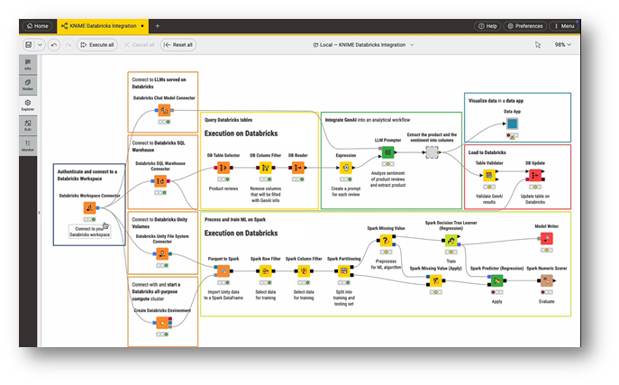Click the 'Evaluate' label under Spark Numeric Scorer

pyautogui.click(x=546, y=302)
